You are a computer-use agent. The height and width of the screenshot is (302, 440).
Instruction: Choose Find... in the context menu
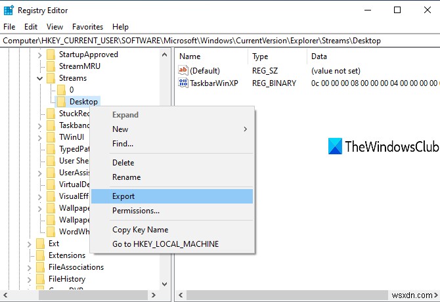click(x=172, y=144)
